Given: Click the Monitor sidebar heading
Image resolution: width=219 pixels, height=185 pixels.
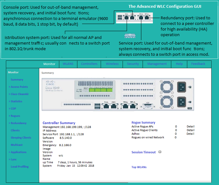Looking at the screenshot, I should [x=13, y=72].
